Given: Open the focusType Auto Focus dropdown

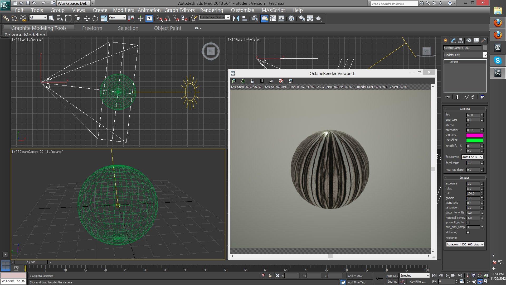Looking at the screenshot, I should (472, 157).
